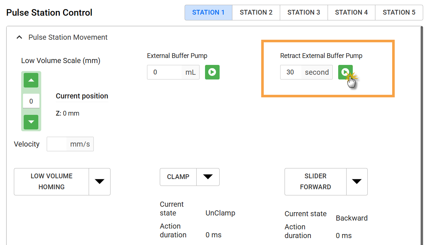The height and width of the screenshot is (245, 425).
Task: Click the Velocity mm/s input field
Action: (x=58, y=144)
